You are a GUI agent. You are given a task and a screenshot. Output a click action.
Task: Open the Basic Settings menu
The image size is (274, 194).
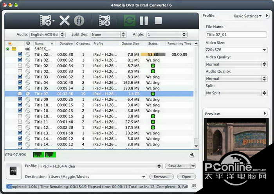248,16
